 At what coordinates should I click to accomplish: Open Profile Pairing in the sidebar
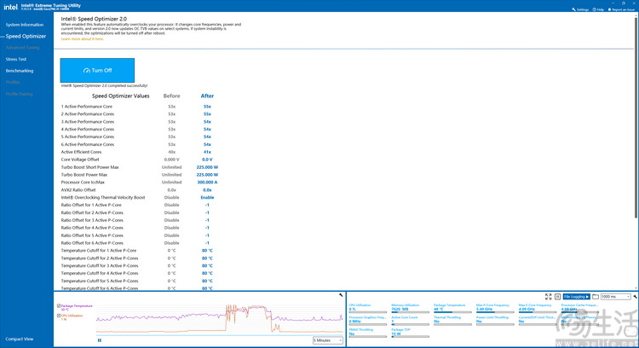tap(19, 94)
